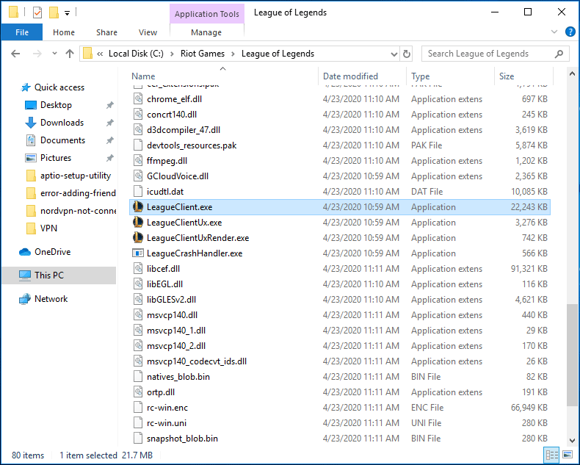580x465 pixels.
Task: Select the natives_blob.bin file
Action: (340, 377)
